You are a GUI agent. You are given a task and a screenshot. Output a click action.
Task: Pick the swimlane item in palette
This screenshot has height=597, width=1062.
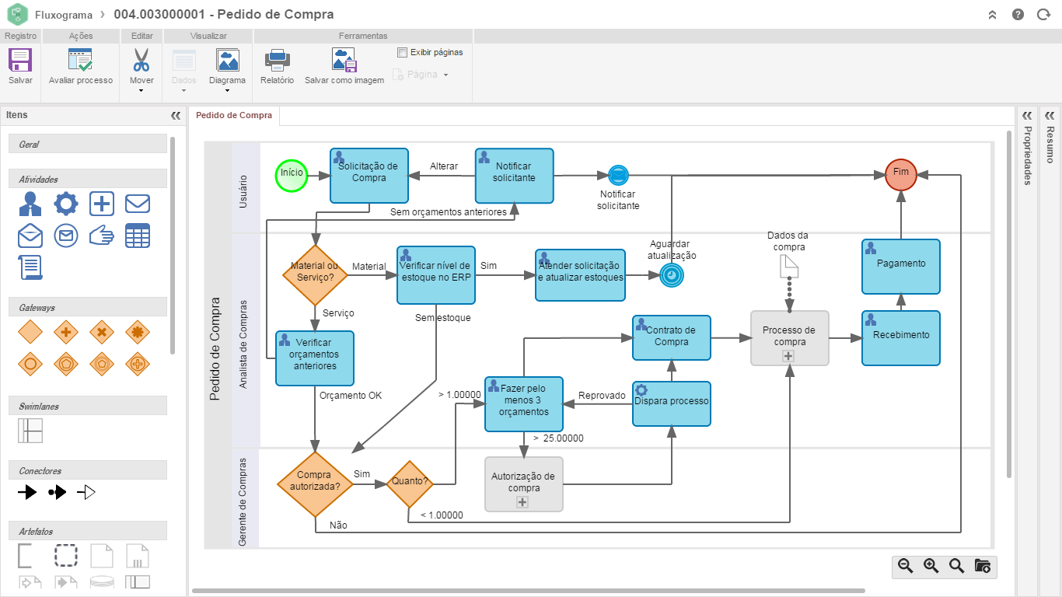click(x=30, y=431)
